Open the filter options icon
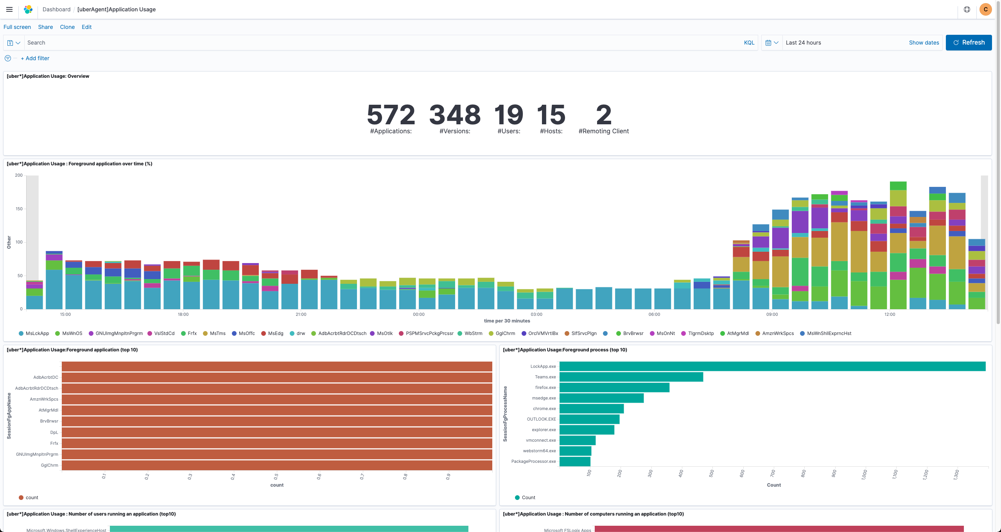The image size is (1001, 532). coord(8,58)
